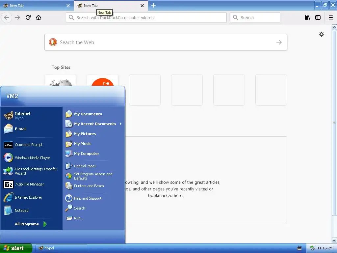This screenshot has height=253, width=337.
Task: Click the Windows start button
Action: pos(16,248)
